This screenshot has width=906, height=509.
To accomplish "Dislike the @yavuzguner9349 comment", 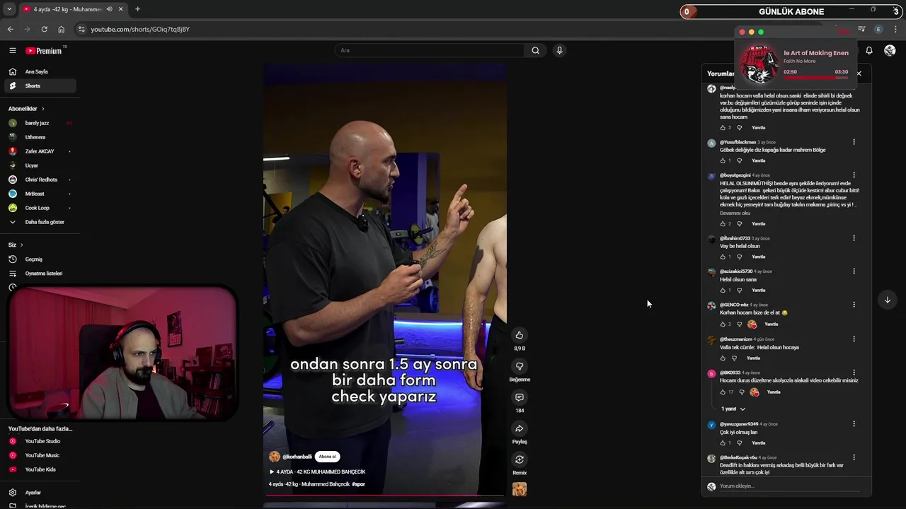I will click(x=740, y=443).
